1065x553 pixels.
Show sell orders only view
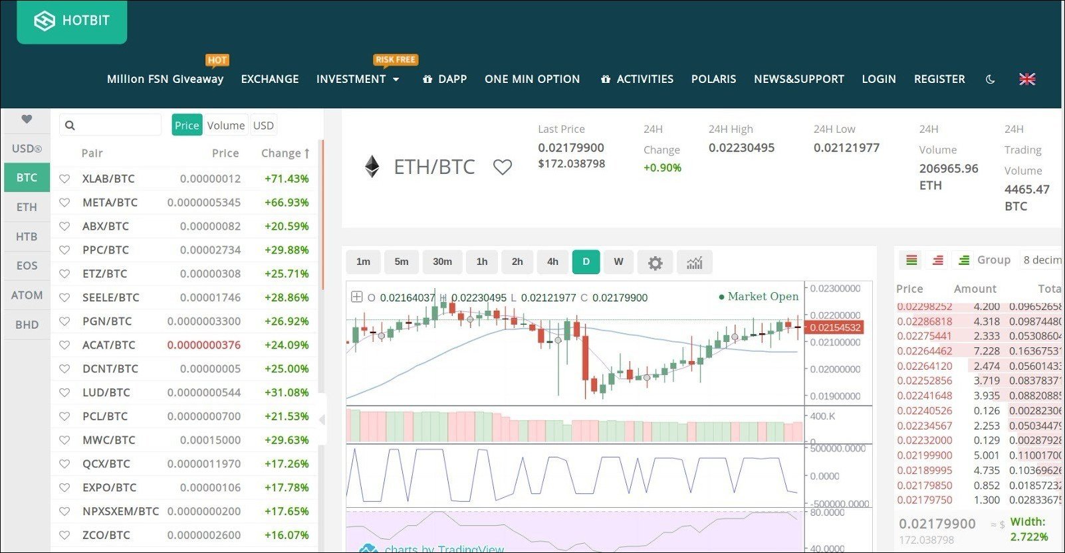[937, 260]
